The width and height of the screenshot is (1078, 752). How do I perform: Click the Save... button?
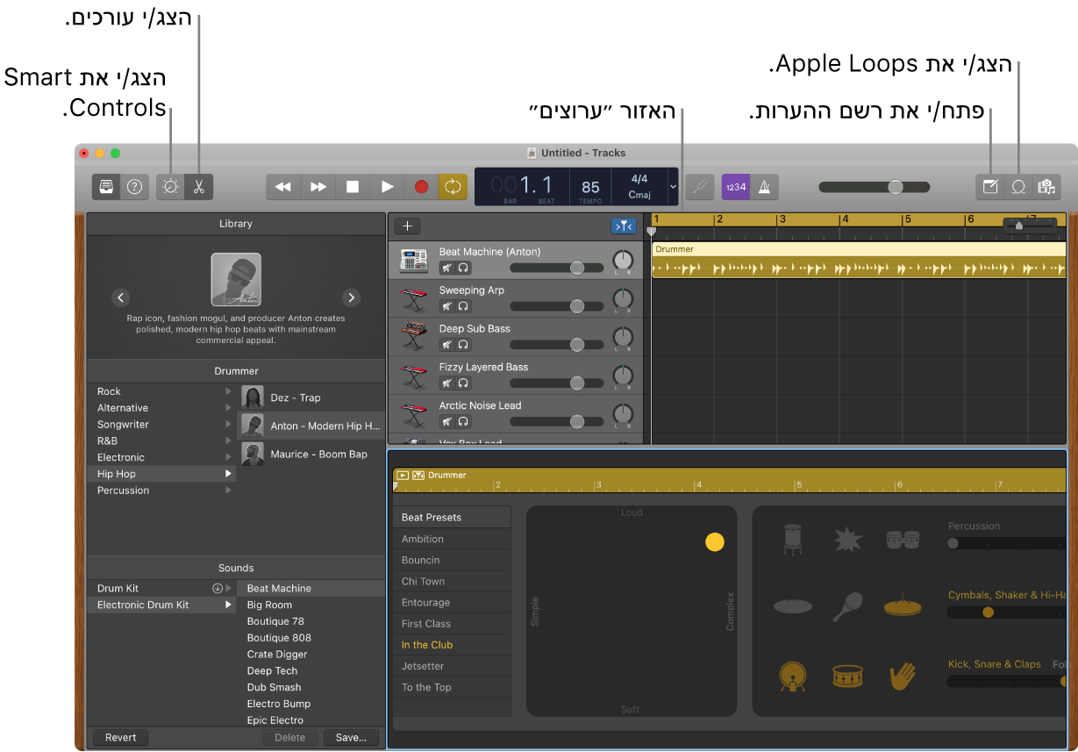point(351,738)
